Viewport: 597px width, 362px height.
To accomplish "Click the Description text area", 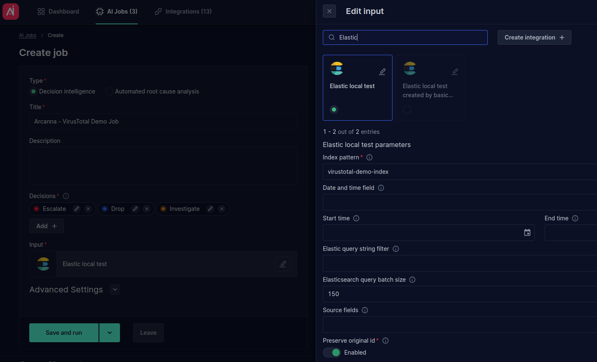I will [x=163, y=166].
